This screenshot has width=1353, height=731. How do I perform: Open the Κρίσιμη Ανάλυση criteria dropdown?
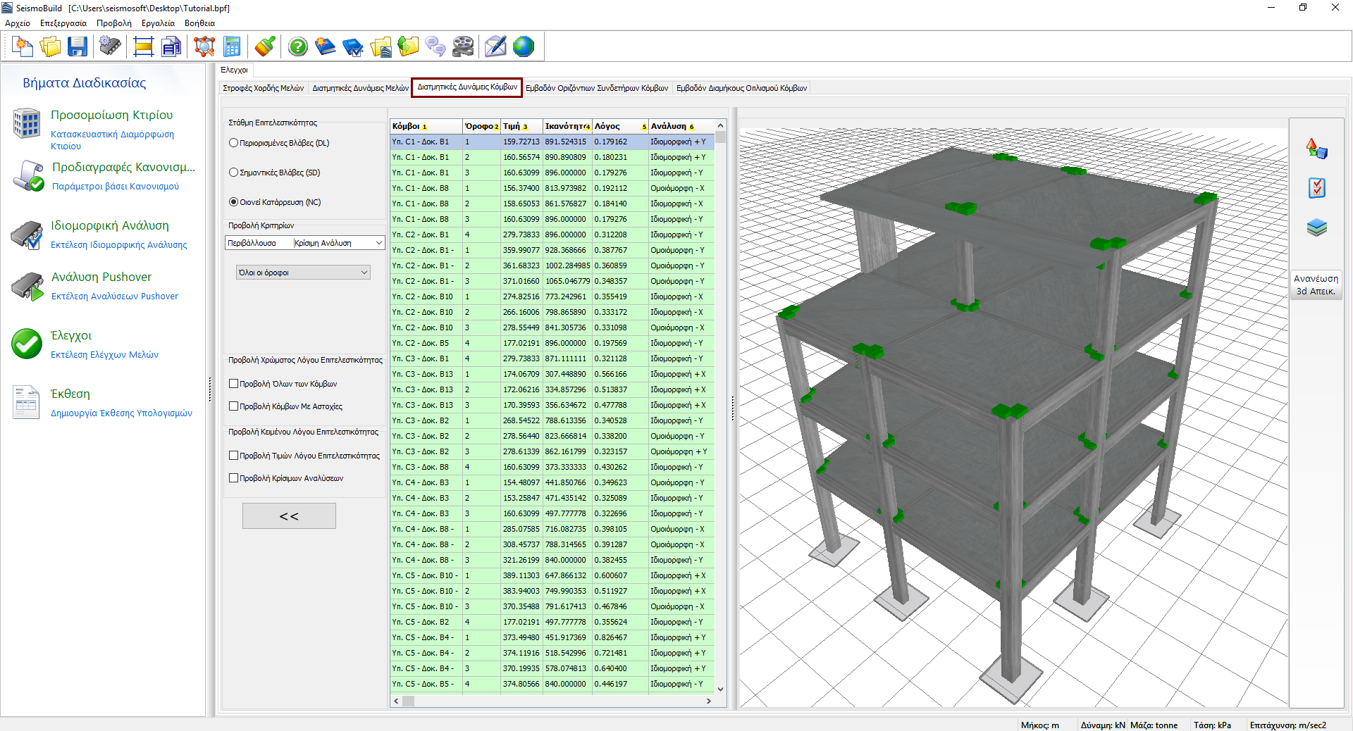point(378,243)
